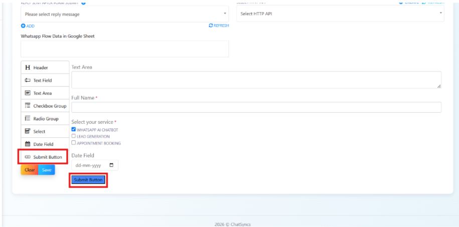Insert a Radio Group from the sidebar

tap(45, 119)
